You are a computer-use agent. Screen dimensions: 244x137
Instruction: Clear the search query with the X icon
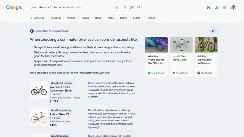click(117, 7)
